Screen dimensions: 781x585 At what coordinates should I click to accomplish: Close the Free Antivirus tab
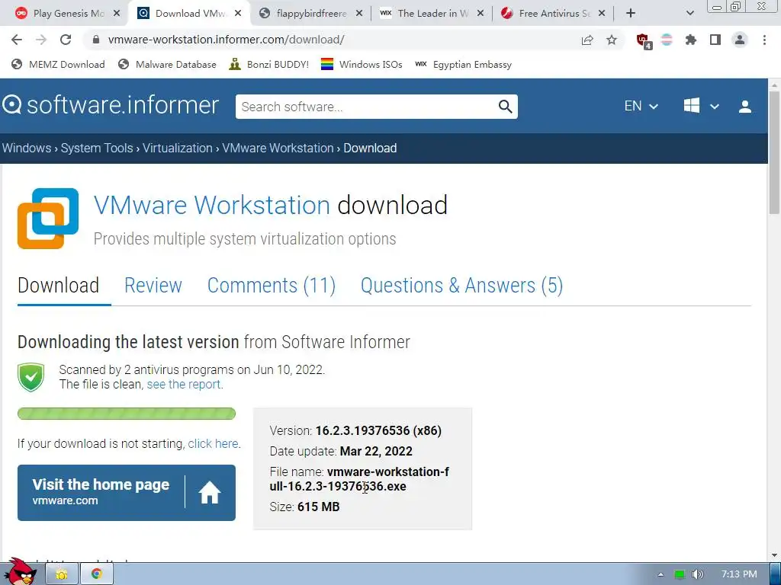click(602, 14)
